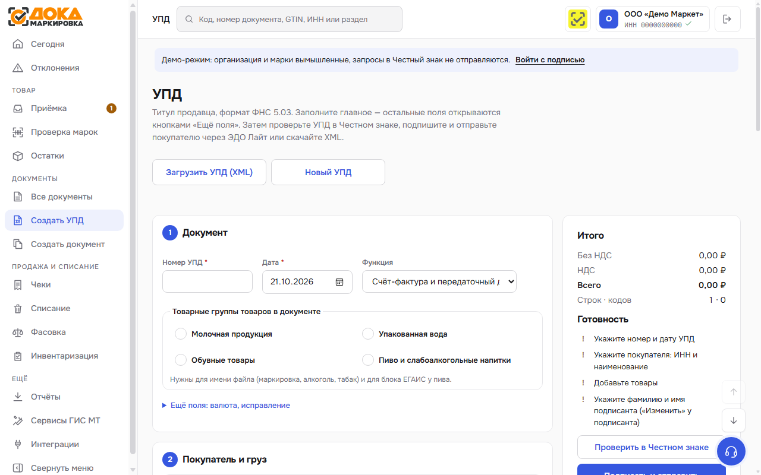
Task: Click the Создать документ copy icon
Action: click(18, 244)
